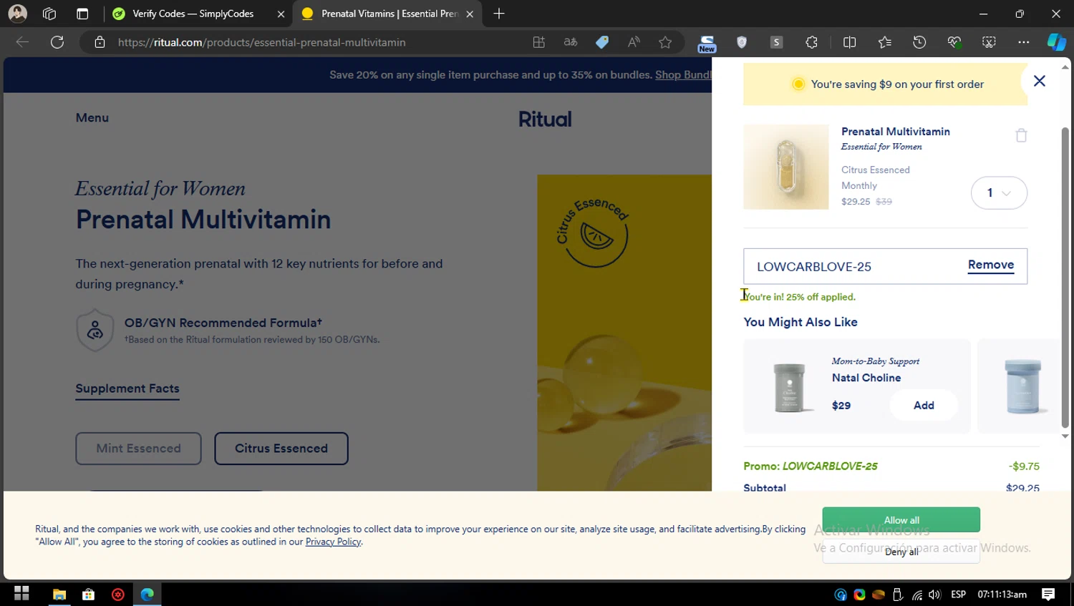Toggle split screen view

point(849,42)
